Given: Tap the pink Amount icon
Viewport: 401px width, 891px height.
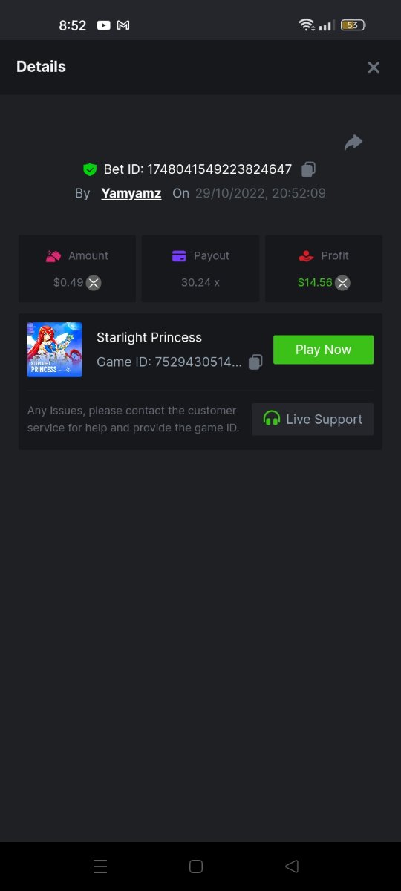Looking at the screenshot, I should tap(53, 255).
